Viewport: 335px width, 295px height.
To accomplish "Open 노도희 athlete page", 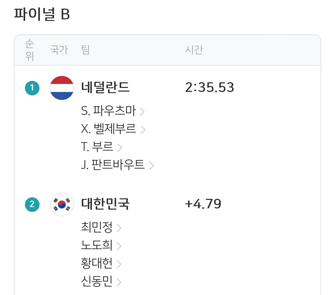I will click(97, 246).
